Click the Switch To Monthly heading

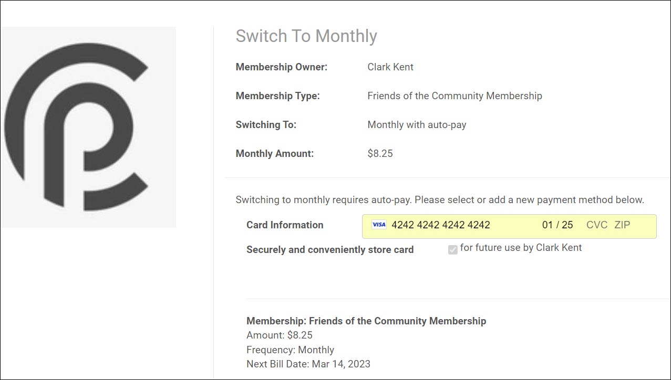coord(306,36)
